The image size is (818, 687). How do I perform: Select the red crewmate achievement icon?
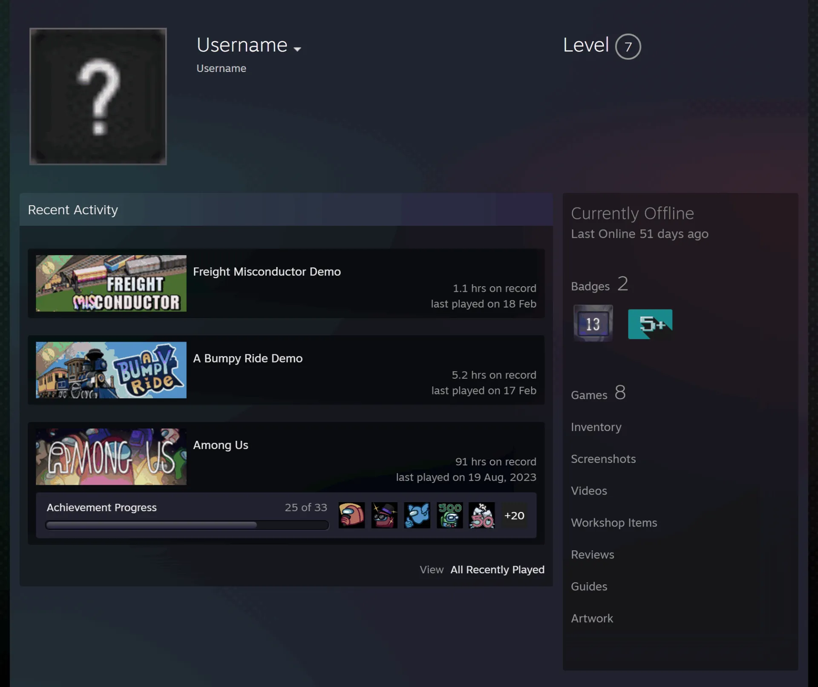point(351,515)
